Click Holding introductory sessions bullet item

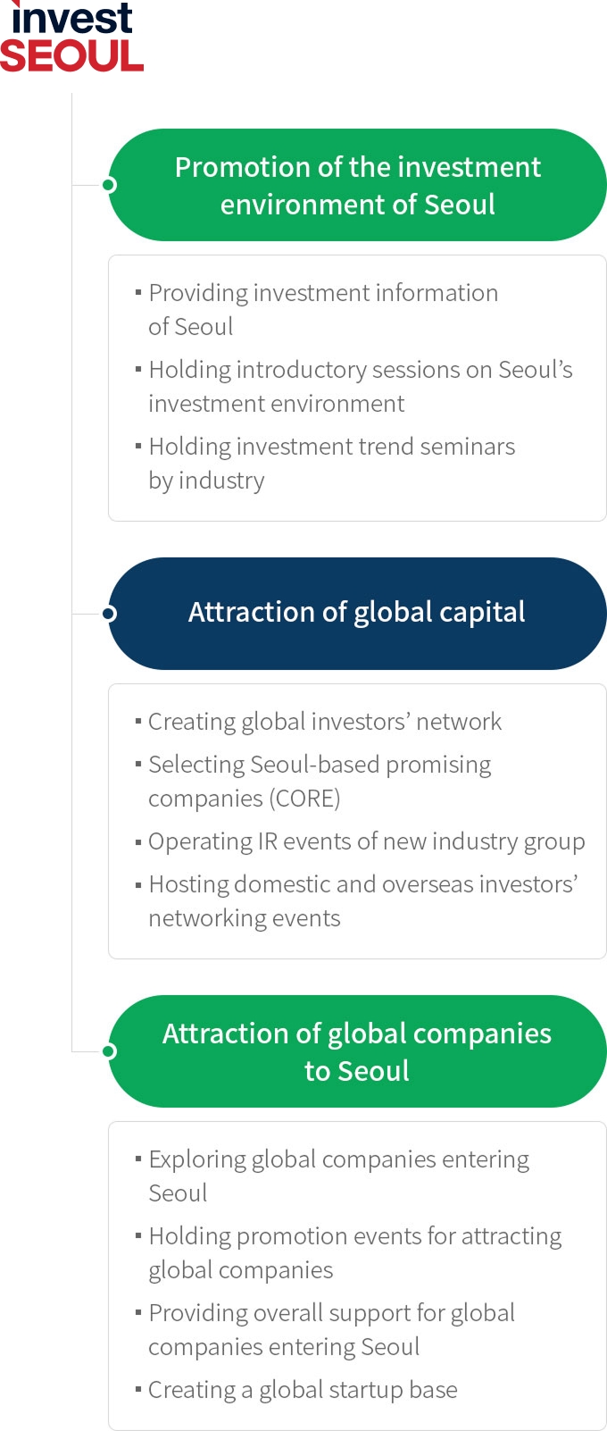[353, 387]
